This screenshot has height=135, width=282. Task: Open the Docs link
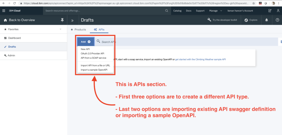click(189, 11)
